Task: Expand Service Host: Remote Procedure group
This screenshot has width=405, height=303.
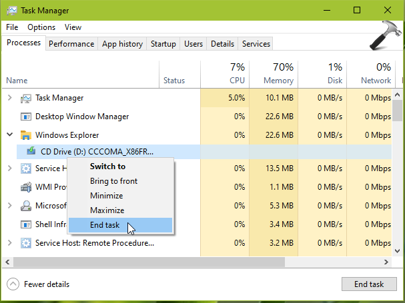Action: (10, 242)
